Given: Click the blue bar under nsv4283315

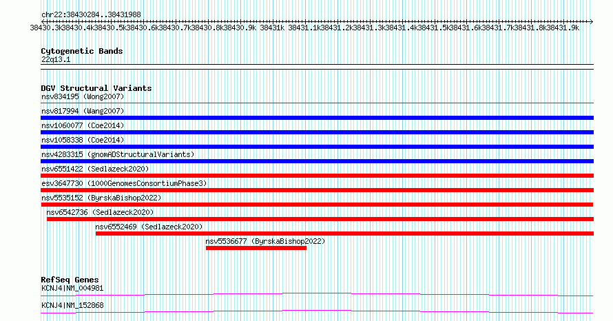Looking at the screenshot, I should 317,161.
